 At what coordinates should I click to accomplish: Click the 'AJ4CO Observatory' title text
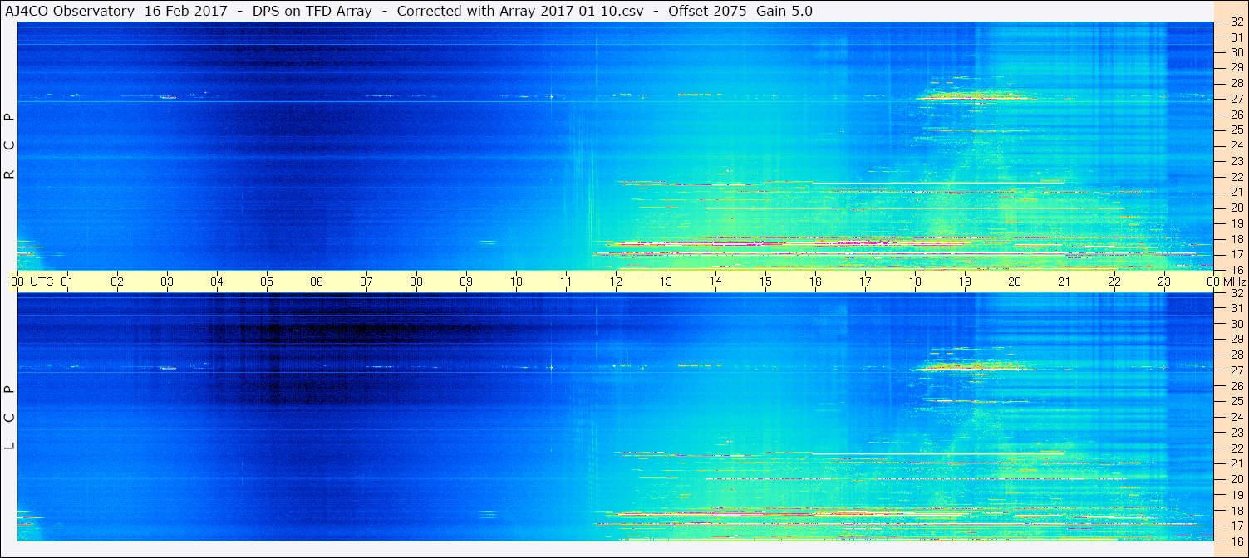(71, 12)
